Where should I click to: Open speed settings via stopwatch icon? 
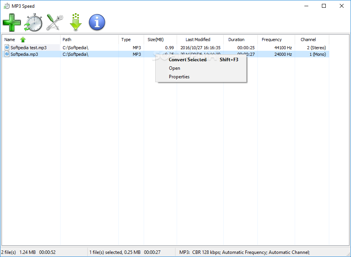coord(33,22)
